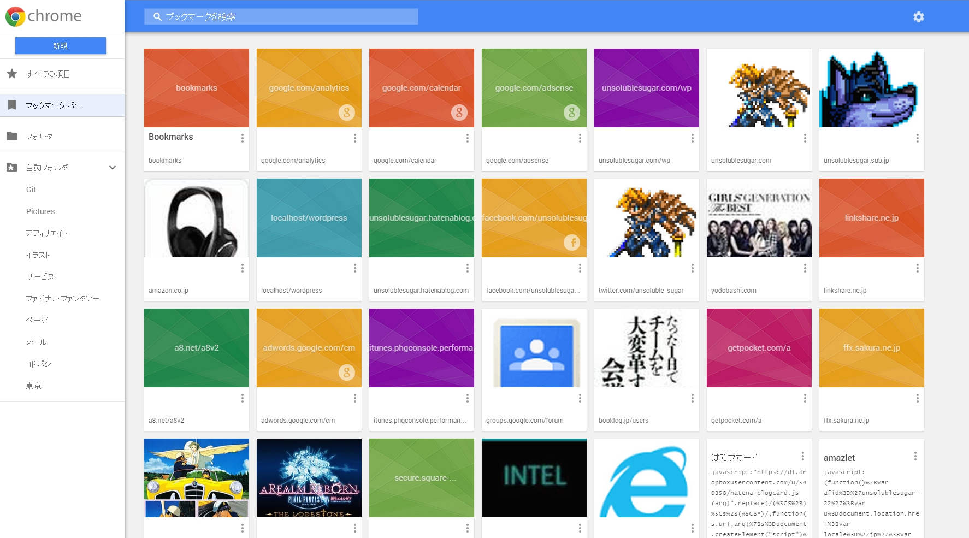Open the ファイナル ファンタジー auto folder
This screenshot has height=538, width=969.
click(62, 299)
